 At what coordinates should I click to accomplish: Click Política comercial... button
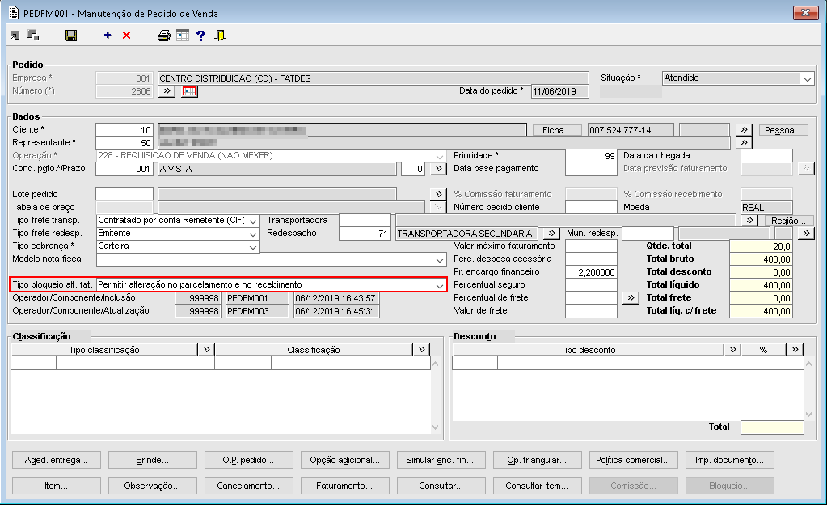click(x=634, y=460)
